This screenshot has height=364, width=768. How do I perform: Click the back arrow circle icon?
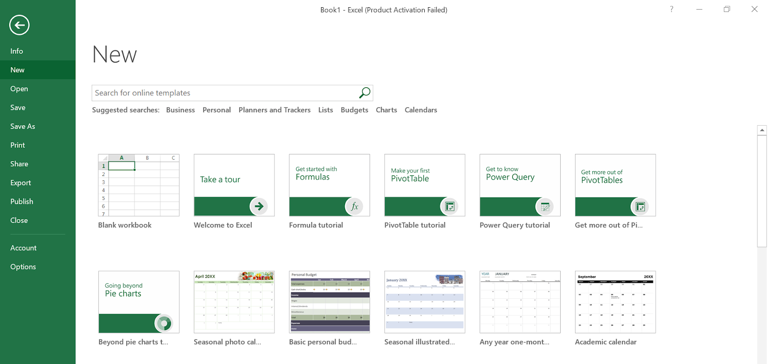pos(19,25)
